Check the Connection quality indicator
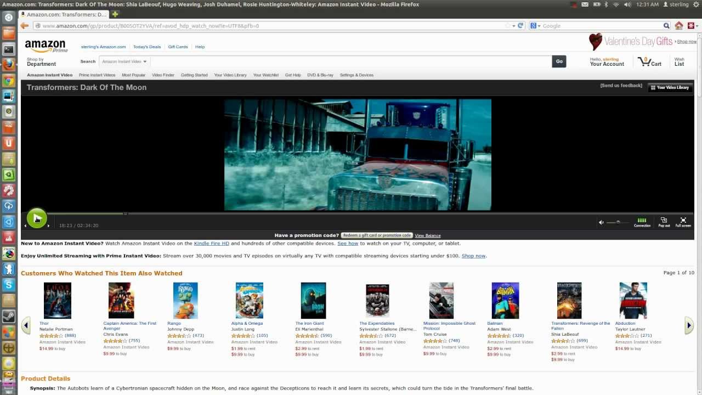Screen dimensions: 702x395 (642, 222)
